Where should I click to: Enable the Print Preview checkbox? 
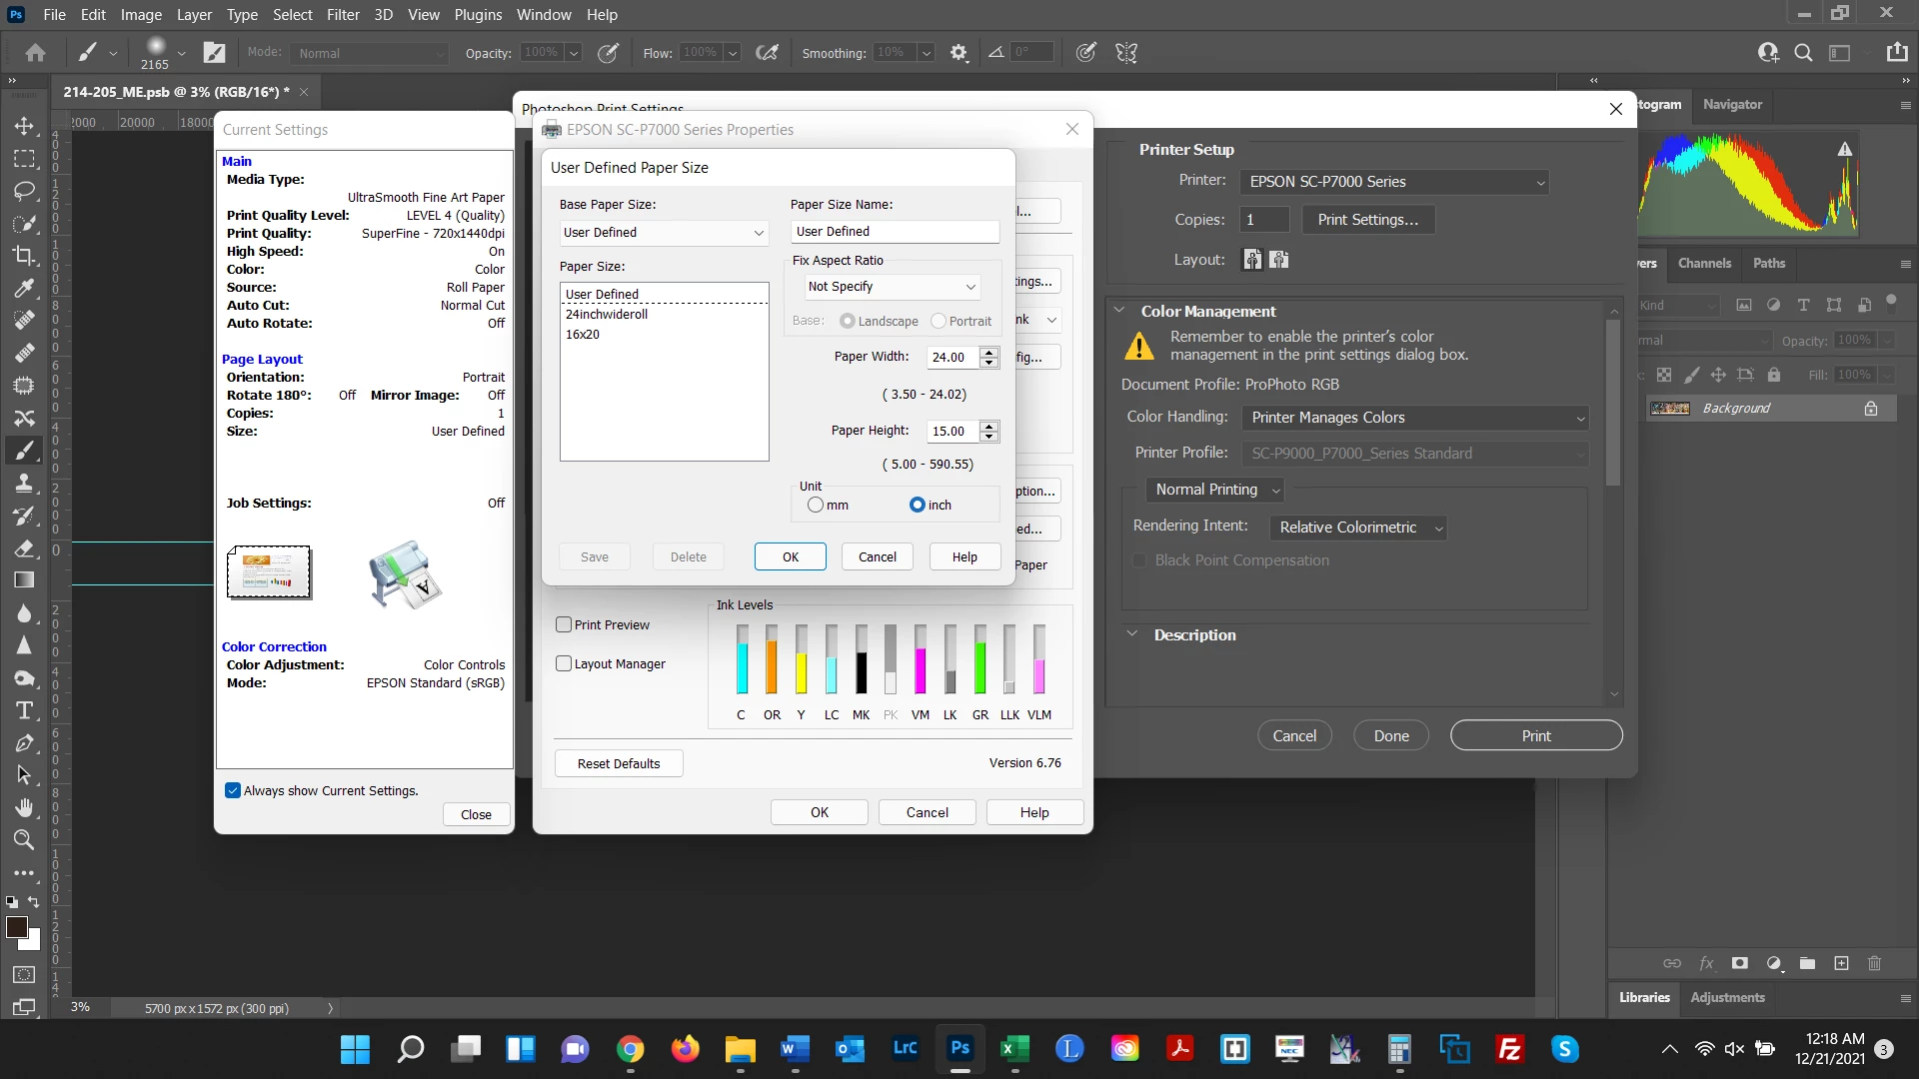(564, 624)
